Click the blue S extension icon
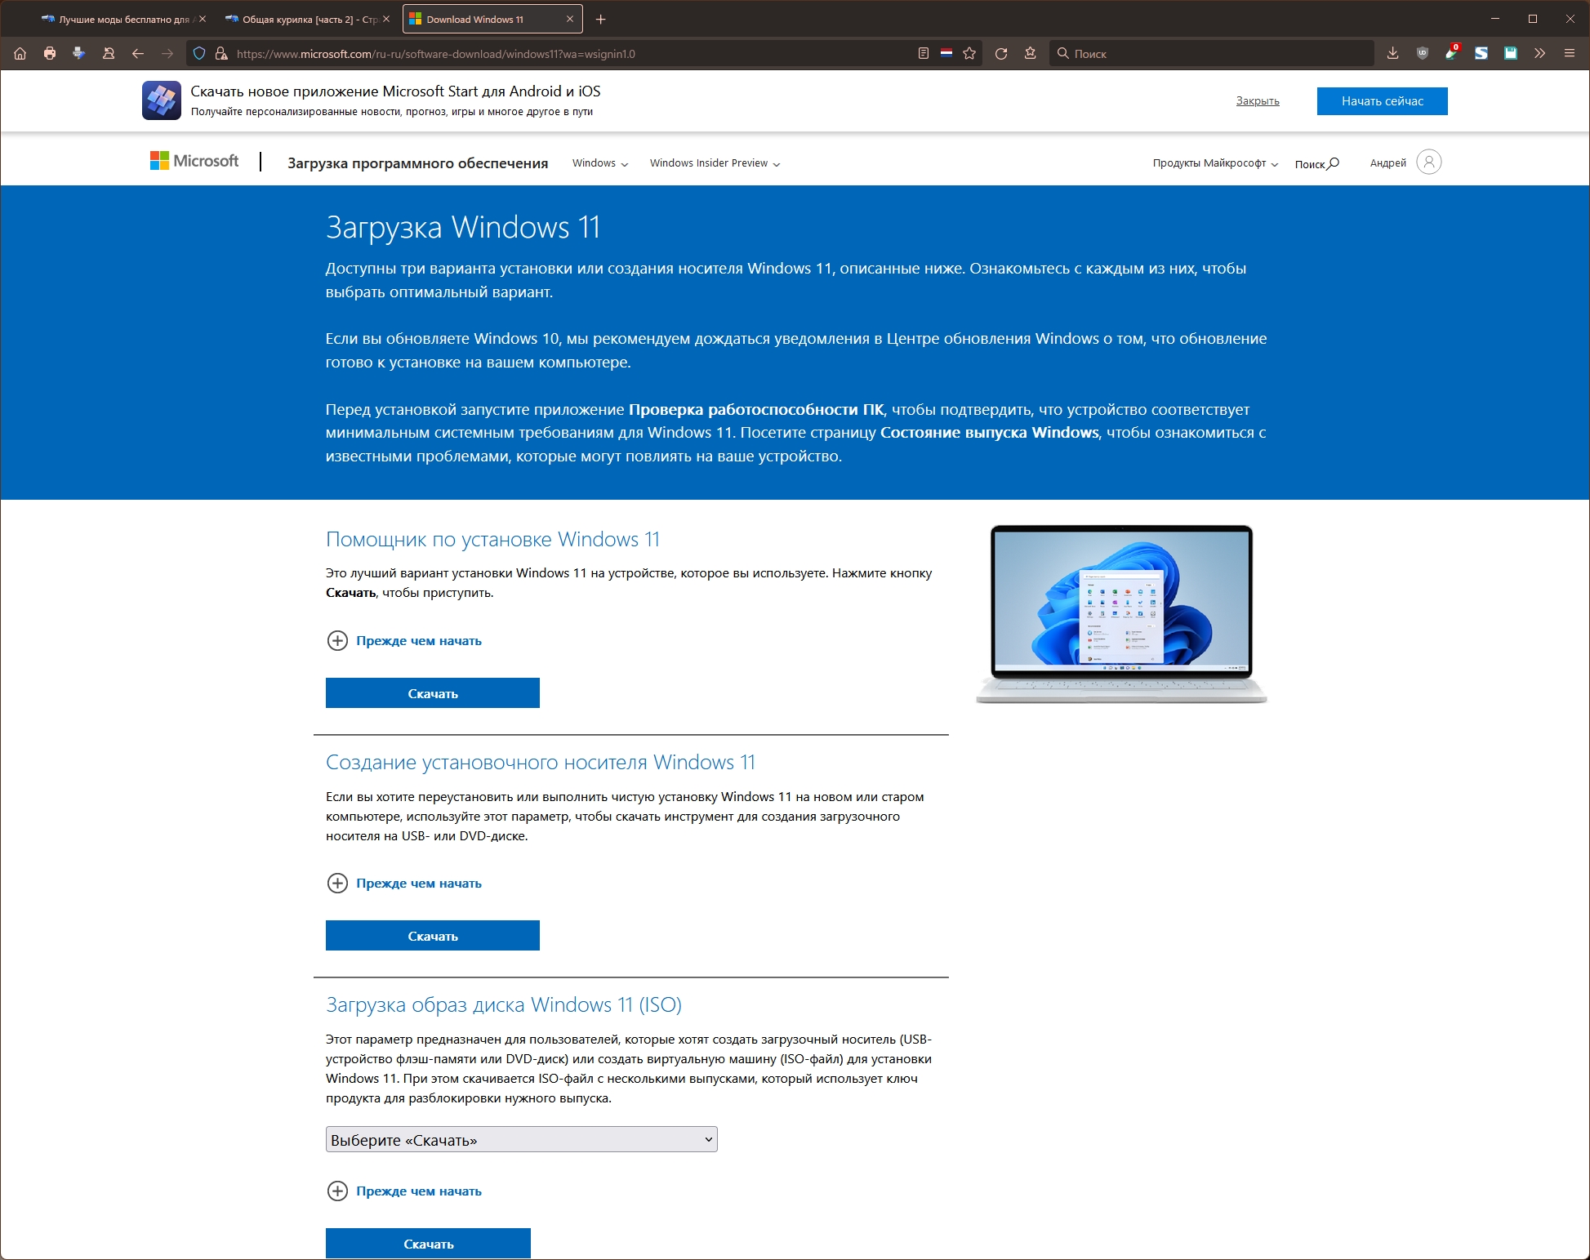Screen dimensions: 1590x1260 click(x=1481, y=53)
